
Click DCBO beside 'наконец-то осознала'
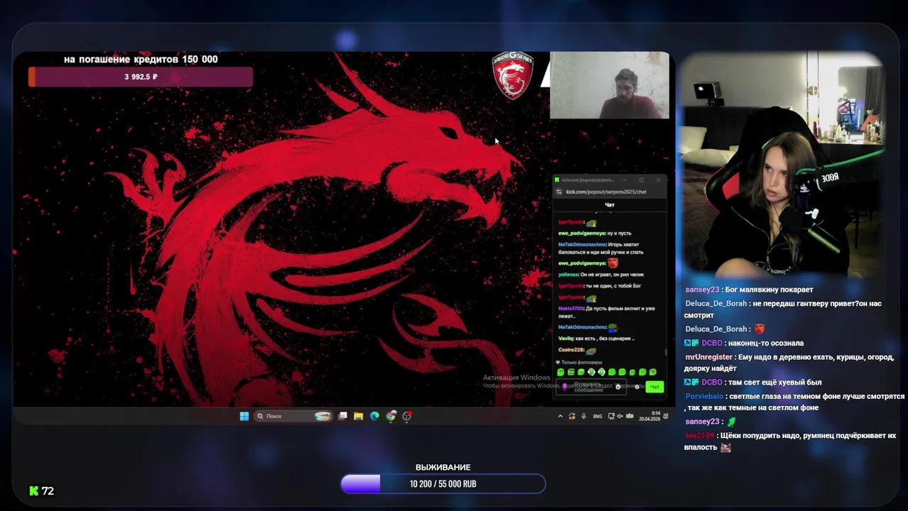(x=712, y=344)
